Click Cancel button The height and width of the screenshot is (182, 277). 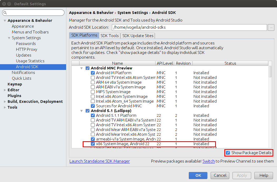pyautogui.click(x=220, y=175)
